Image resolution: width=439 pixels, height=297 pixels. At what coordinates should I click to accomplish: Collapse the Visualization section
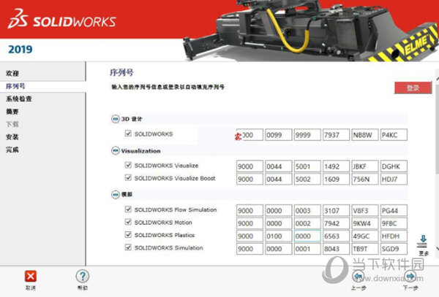point(116,151)
